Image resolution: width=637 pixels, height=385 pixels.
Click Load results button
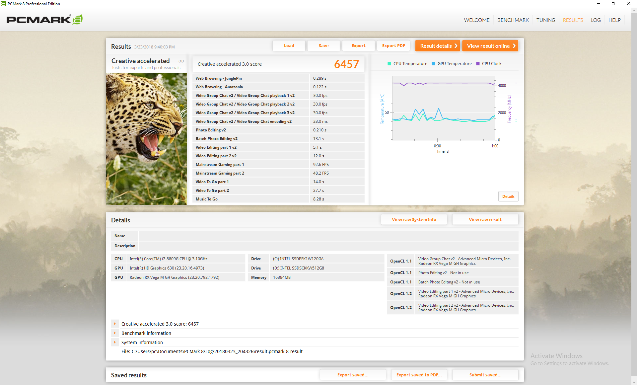pyautogui.click(x=289, y=46)
